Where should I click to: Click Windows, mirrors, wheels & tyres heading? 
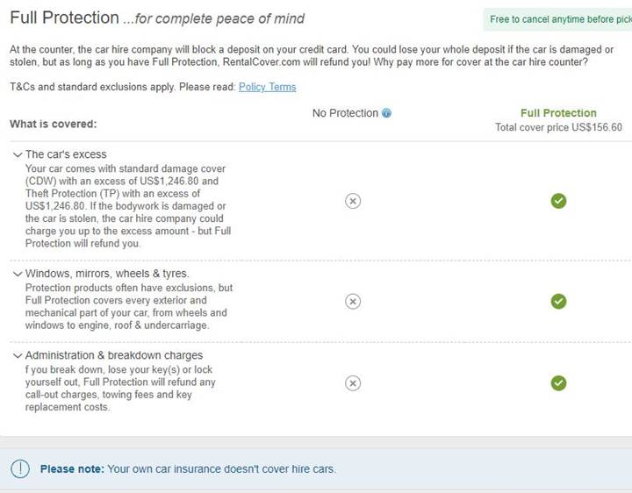click(x=107, y=274)
